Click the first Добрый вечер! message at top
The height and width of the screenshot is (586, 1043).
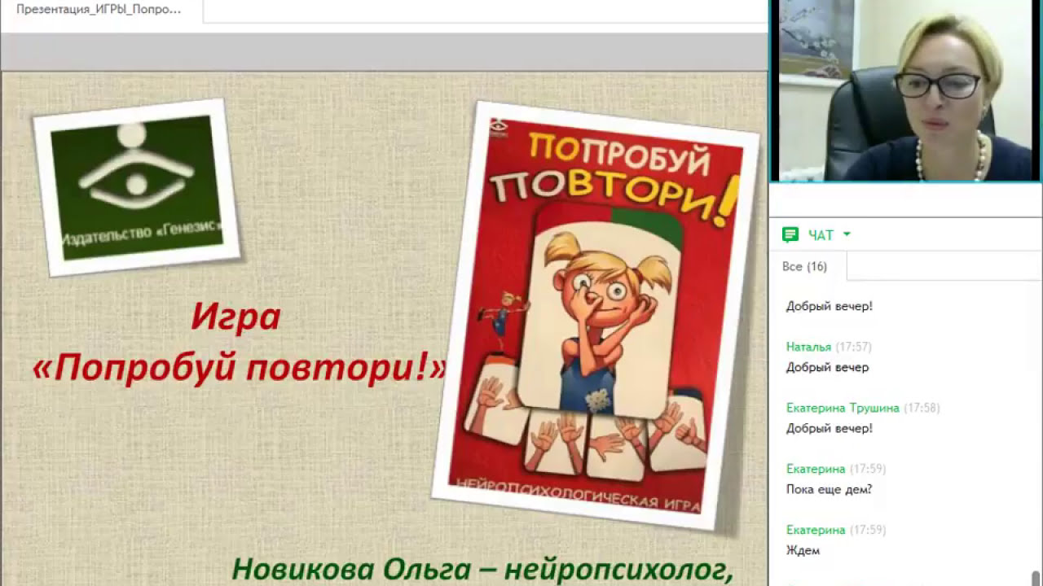pyautogui.click(x=829, y=306)
